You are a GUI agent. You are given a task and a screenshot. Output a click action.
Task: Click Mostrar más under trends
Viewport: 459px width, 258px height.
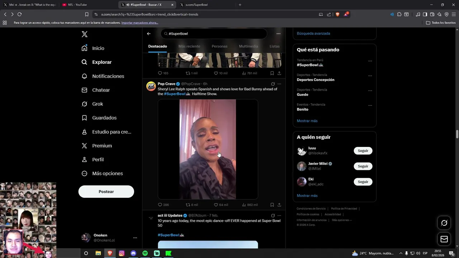307,121
